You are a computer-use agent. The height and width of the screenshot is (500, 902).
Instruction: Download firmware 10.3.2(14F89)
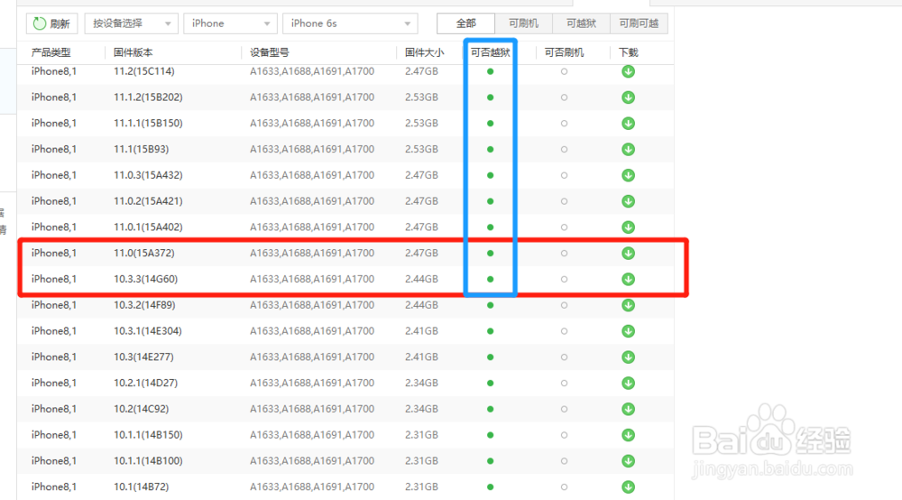point(628,305)
